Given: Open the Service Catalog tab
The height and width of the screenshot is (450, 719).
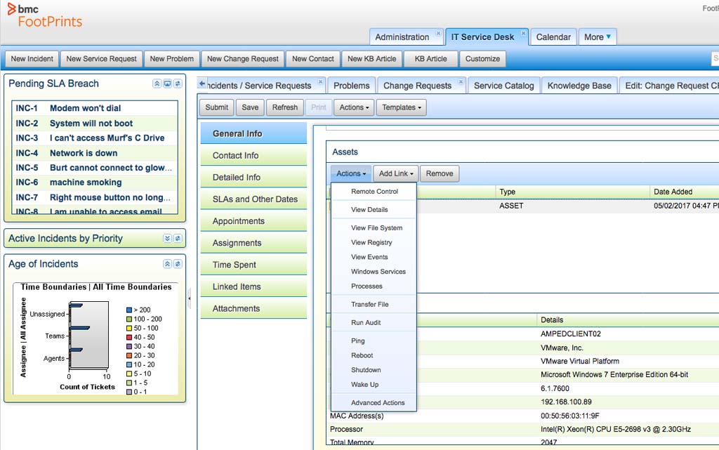Looking at the screenshot, I should tap(504, 86).
